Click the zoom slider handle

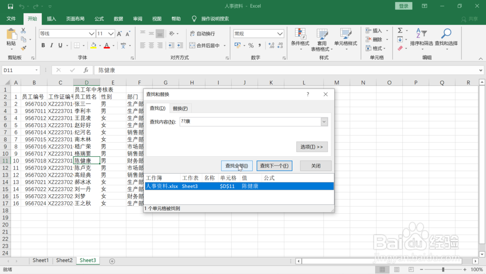click(x=443, y=269)
